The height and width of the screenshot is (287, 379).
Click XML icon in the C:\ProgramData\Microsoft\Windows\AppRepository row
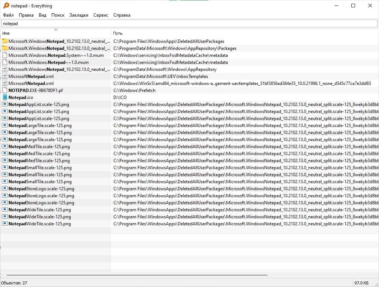(x=4, y=69)
